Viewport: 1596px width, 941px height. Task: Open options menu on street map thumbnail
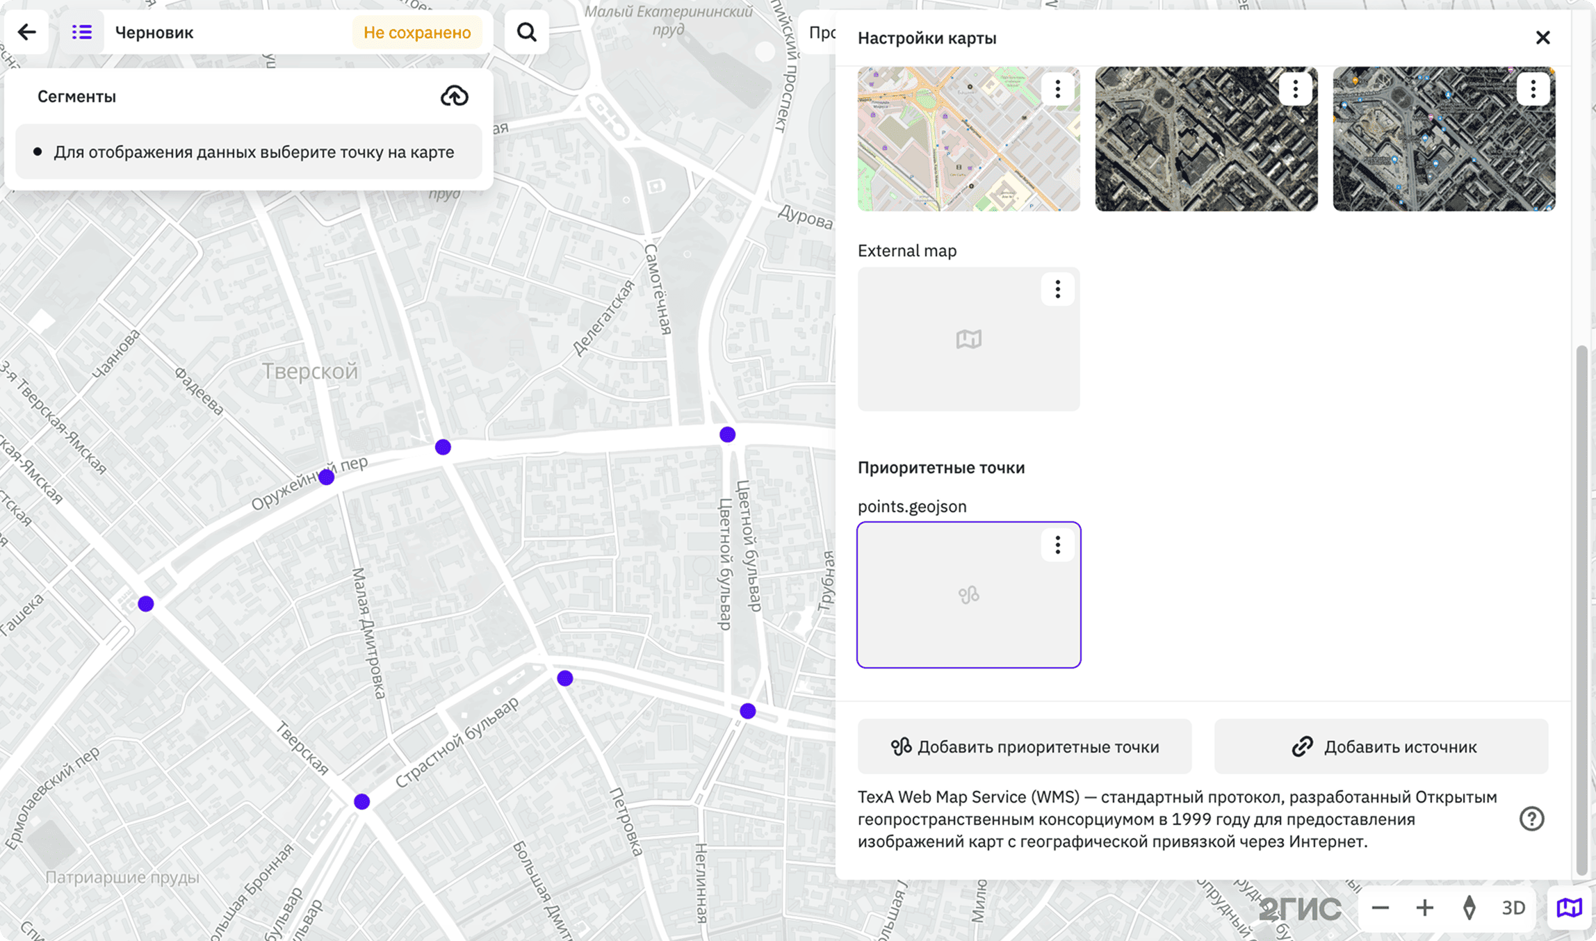1057,89
